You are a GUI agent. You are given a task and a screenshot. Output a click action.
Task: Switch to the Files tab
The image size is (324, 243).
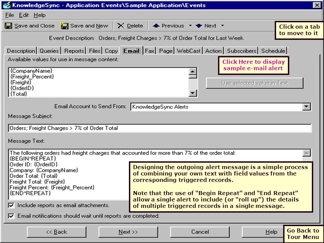[94, 51]
